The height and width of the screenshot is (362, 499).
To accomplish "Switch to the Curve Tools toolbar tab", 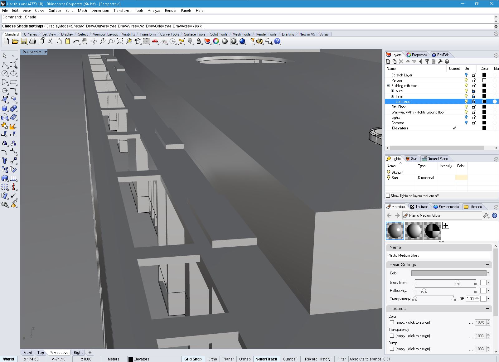I will tap(170, 34).
